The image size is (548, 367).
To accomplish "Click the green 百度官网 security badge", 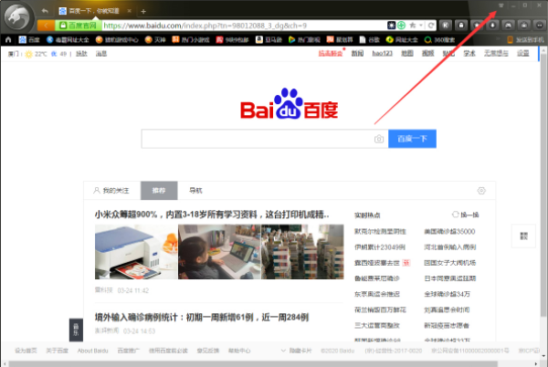I will coord(79,26).
